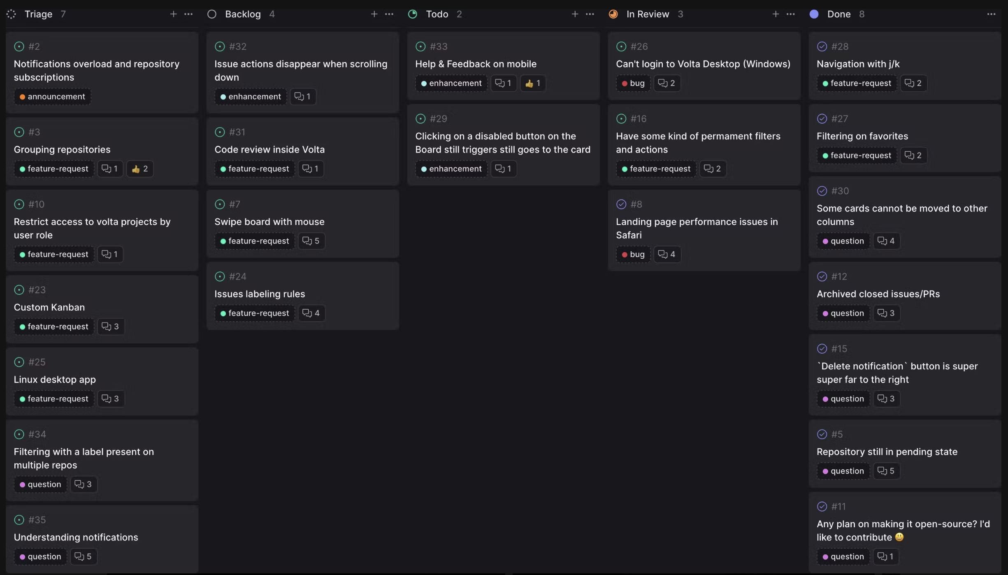Viewport: 1008px width, 575px height.
Task: Click the Backlog column header title
Action: [x=243, y=14]
